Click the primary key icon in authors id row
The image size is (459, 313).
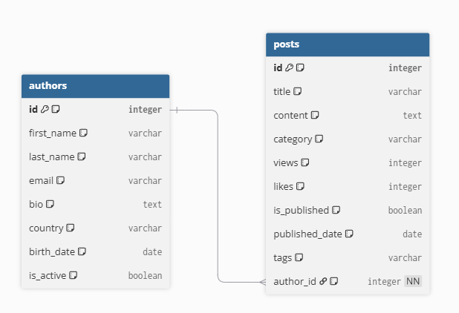45,109
